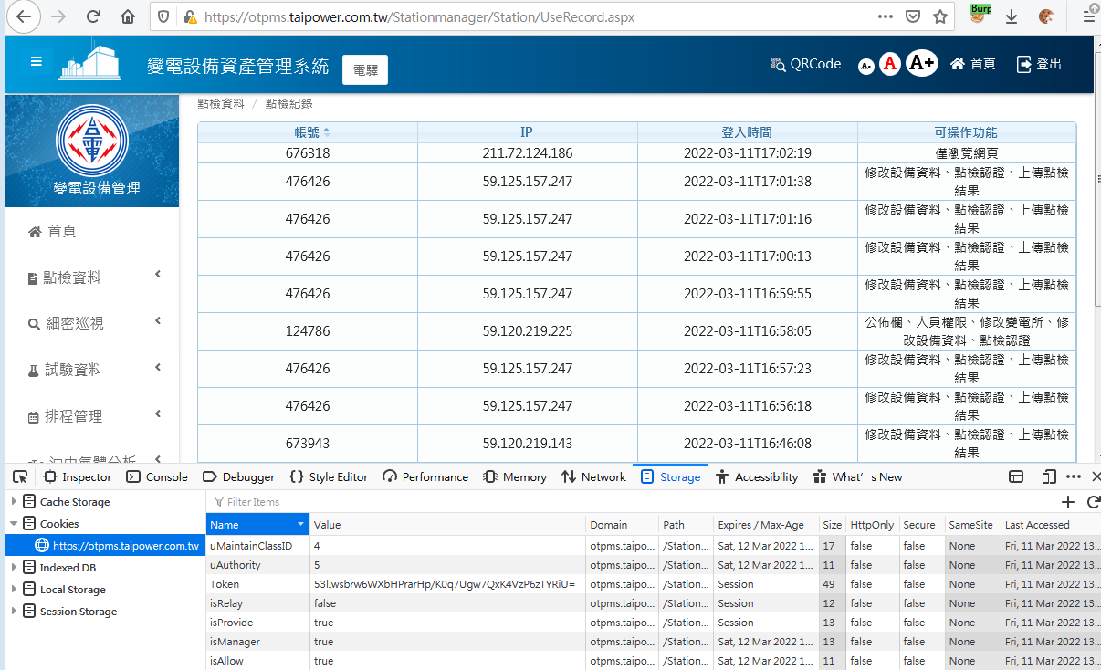Image resolution: width=1101 pixels, height=670 pixels.
Task: Select account cell 673943
Action: pos(308,444)
